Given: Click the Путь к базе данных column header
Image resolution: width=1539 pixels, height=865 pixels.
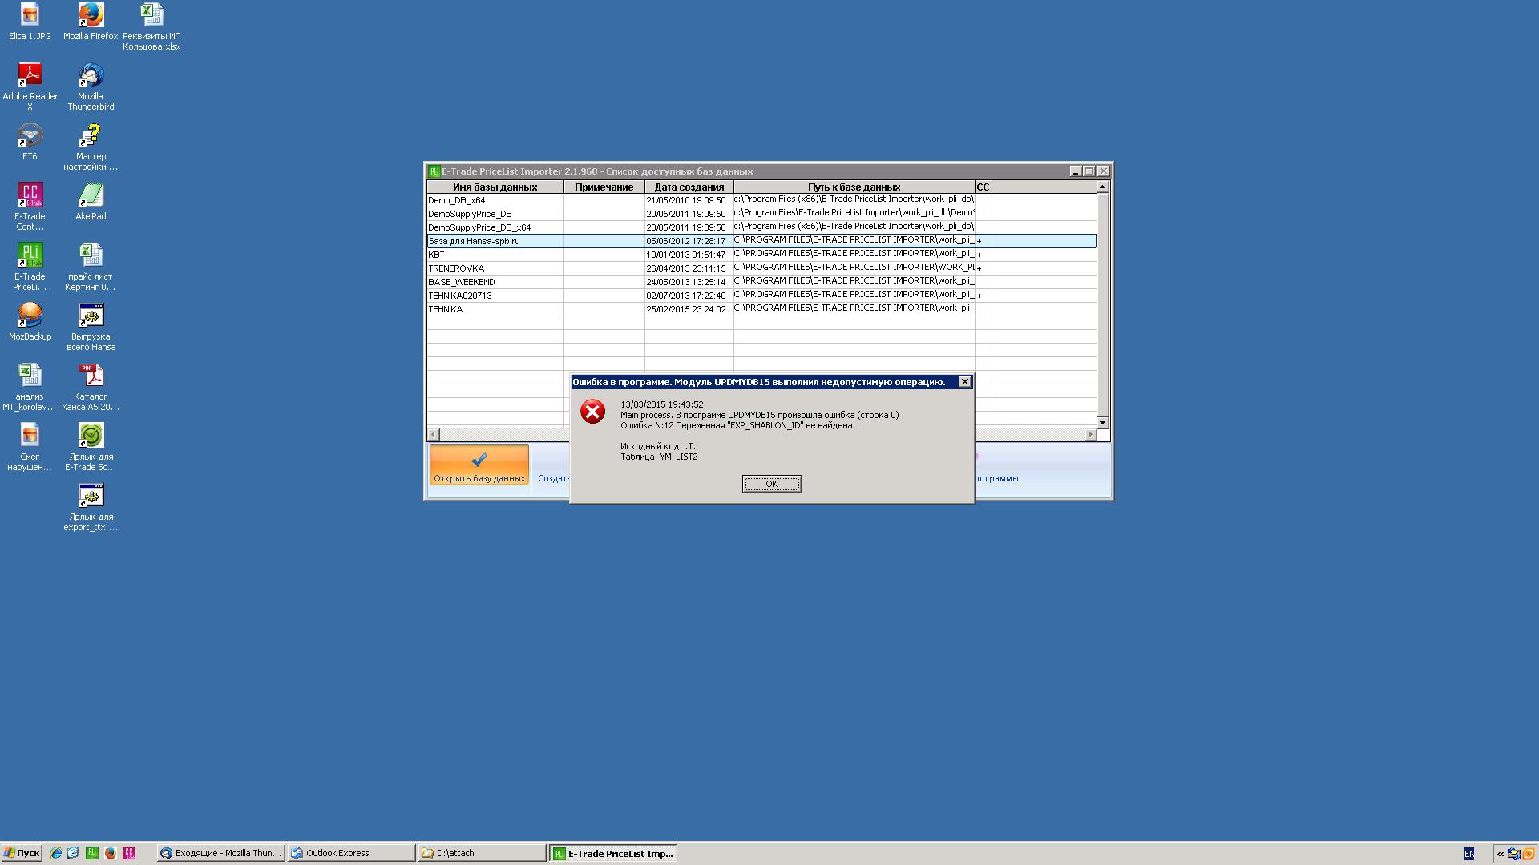Looking at the screenshot, I should [854, 187].
